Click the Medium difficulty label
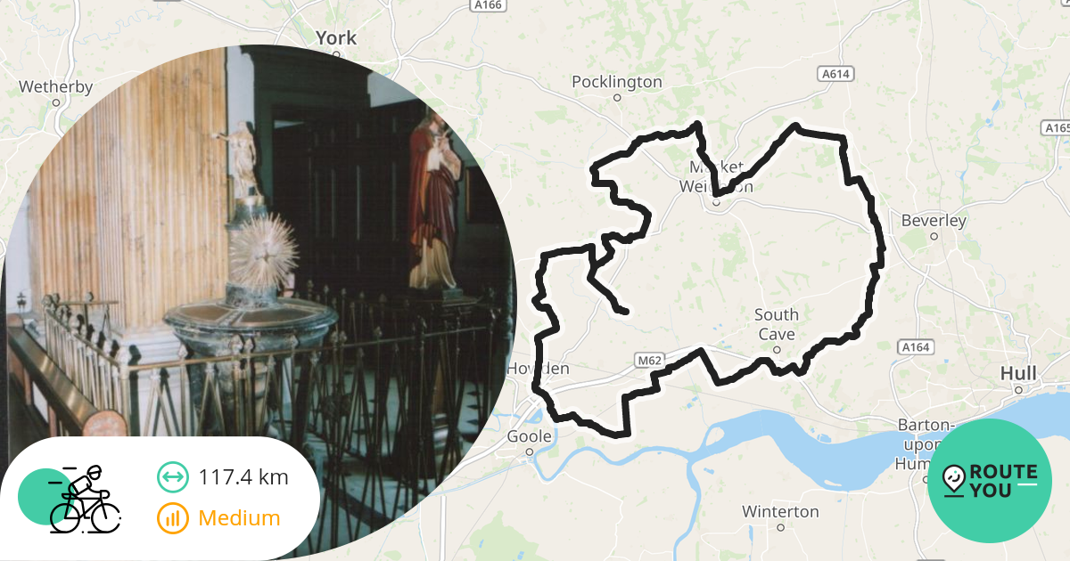The image size is (1070, 561). (239, 518)
